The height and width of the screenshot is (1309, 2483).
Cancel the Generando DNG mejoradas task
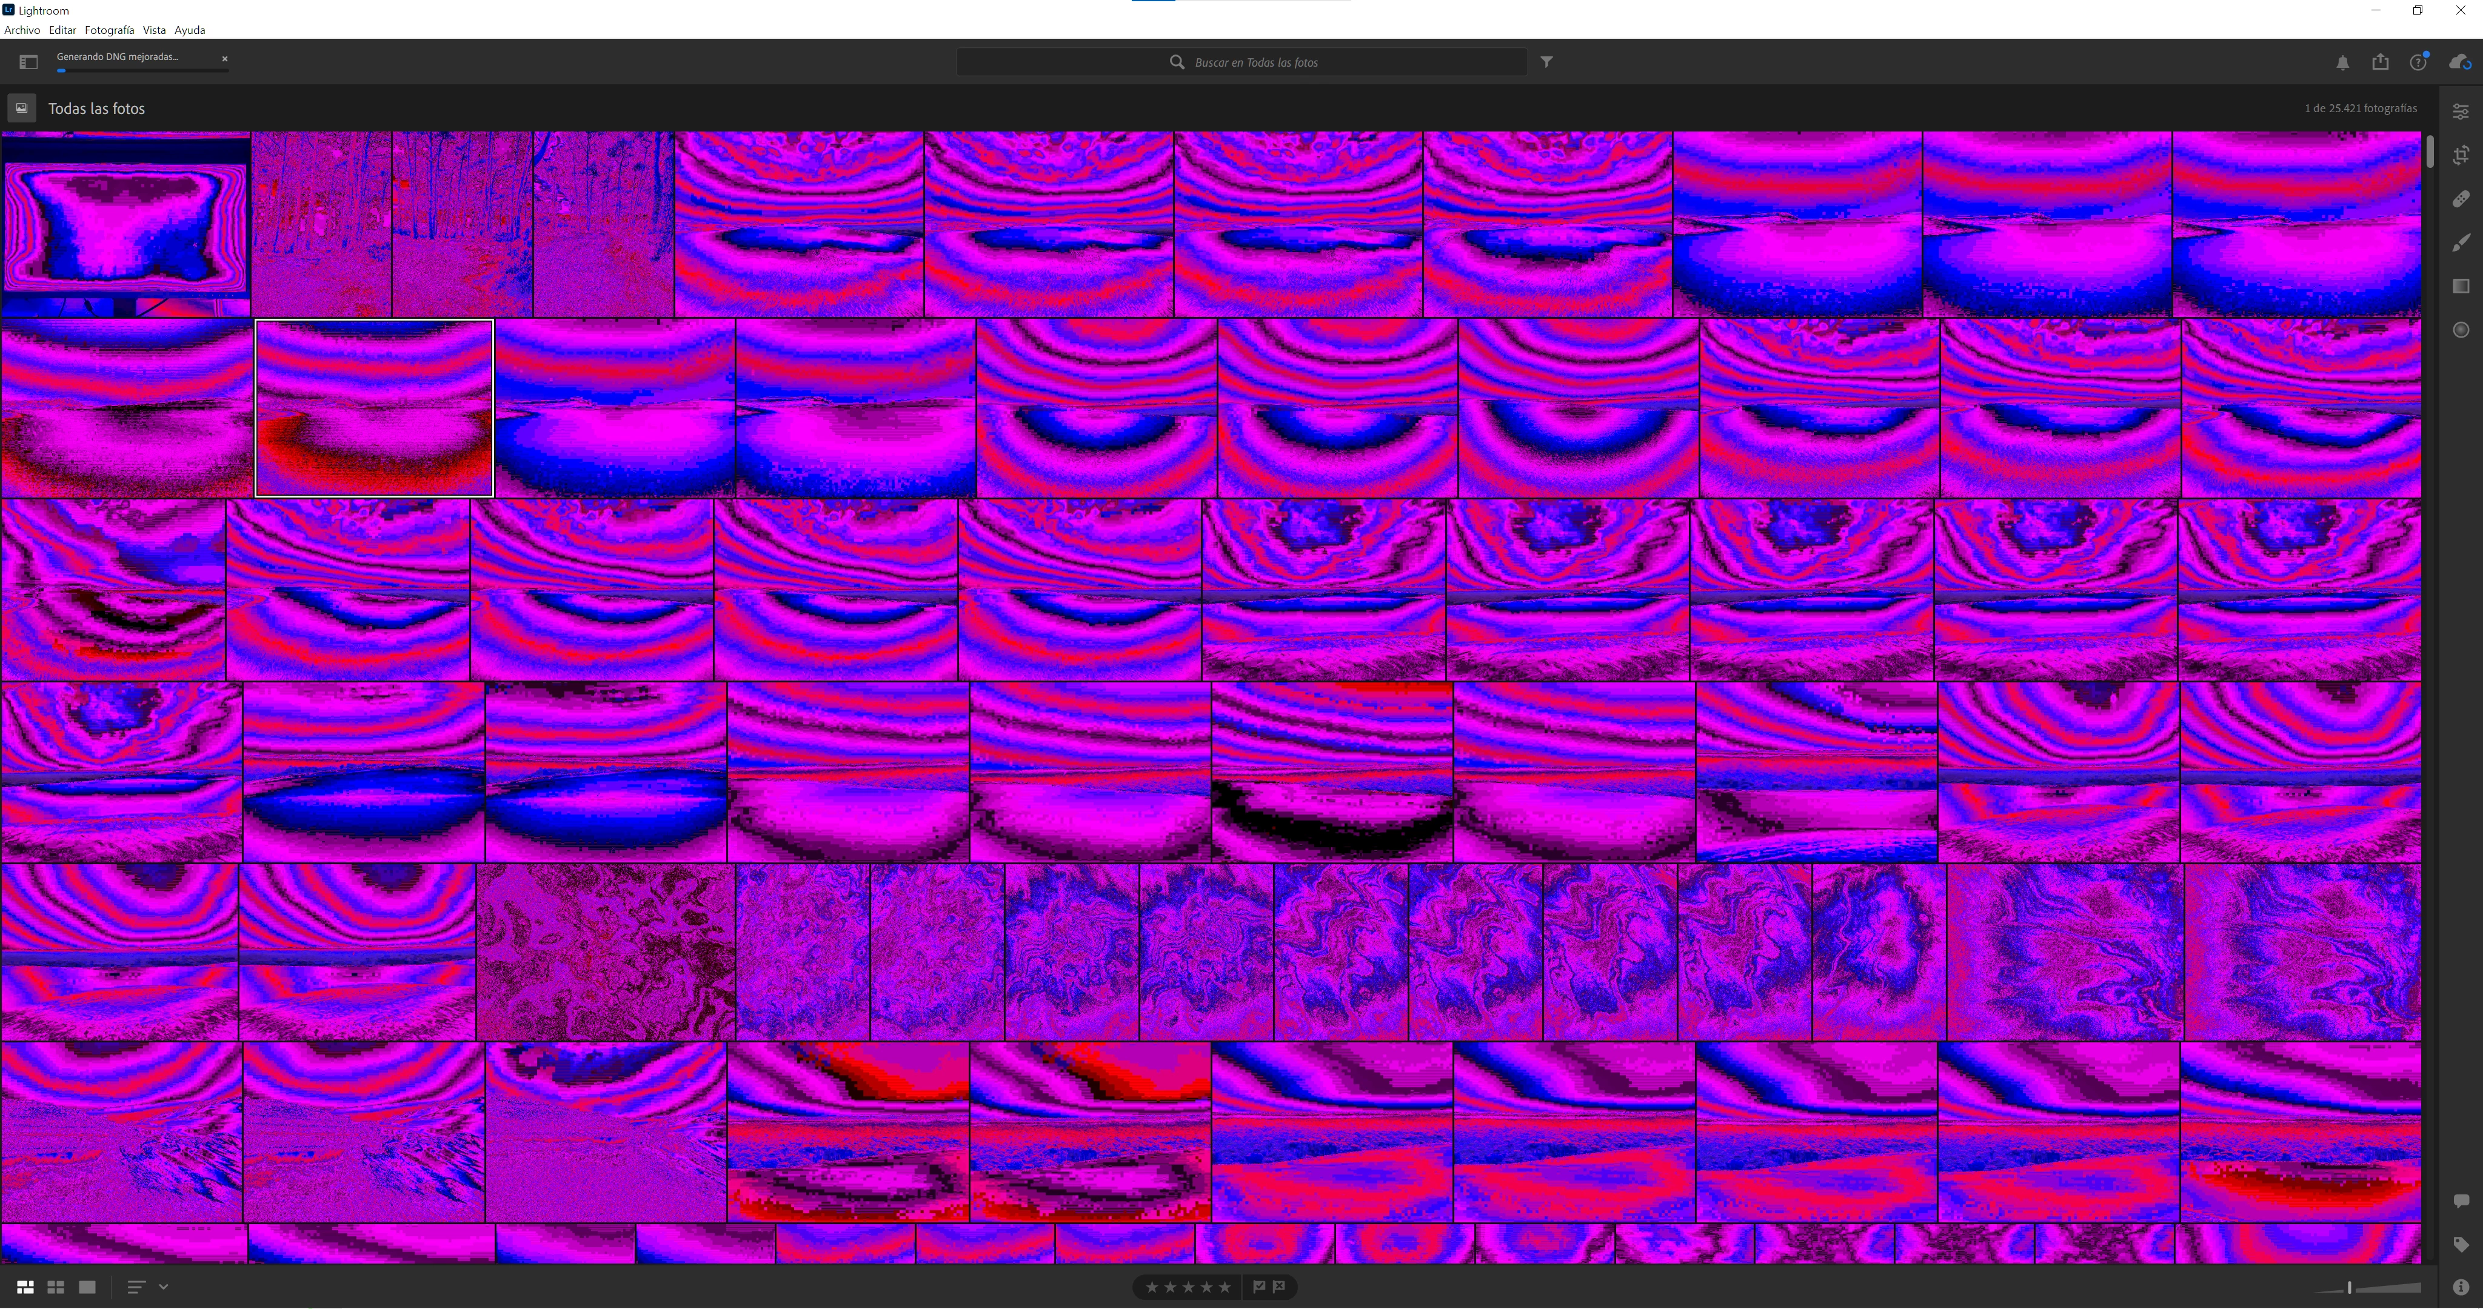pyautogui.click(x=224, y=59)
